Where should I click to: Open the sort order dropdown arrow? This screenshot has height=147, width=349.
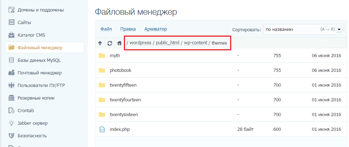click(339, 30)
